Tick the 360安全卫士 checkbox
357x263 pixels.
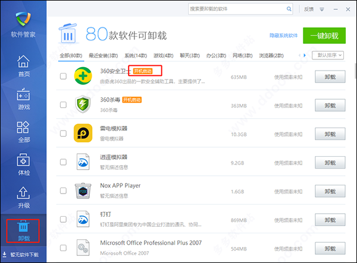(x=63, y=76)
